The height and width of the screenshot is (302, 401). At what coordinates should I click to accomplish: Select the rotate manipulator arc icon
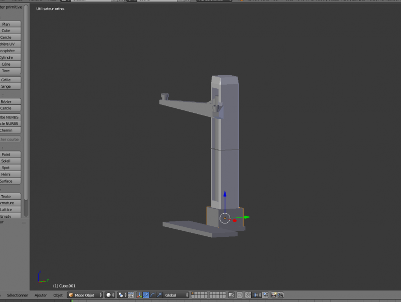[152, 295]
